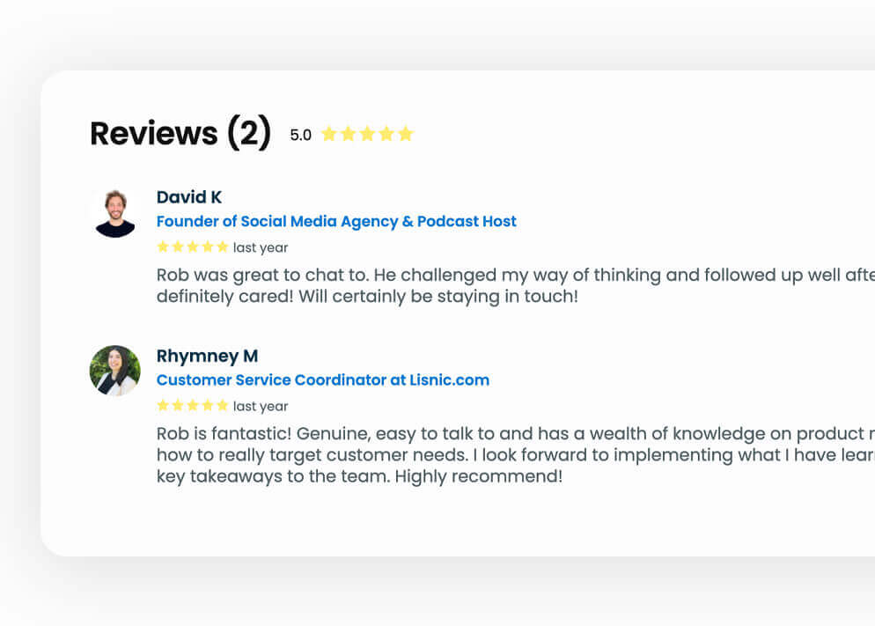Click the first star of David K's review
875x626 pixels.
coord(163,247)
